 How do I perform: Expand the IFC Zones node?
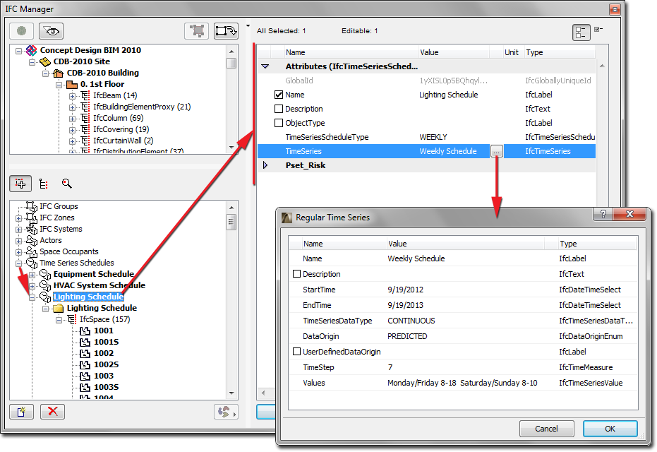click(18, 218)
